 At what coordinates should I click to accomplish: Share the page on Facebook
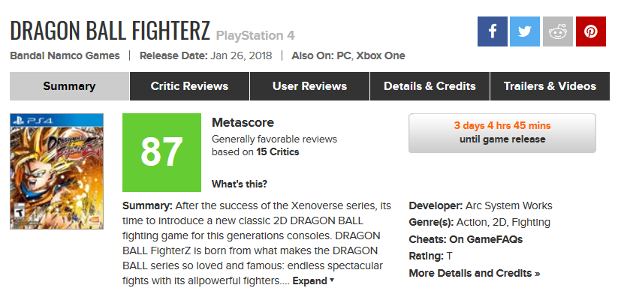tap(493, 31)
